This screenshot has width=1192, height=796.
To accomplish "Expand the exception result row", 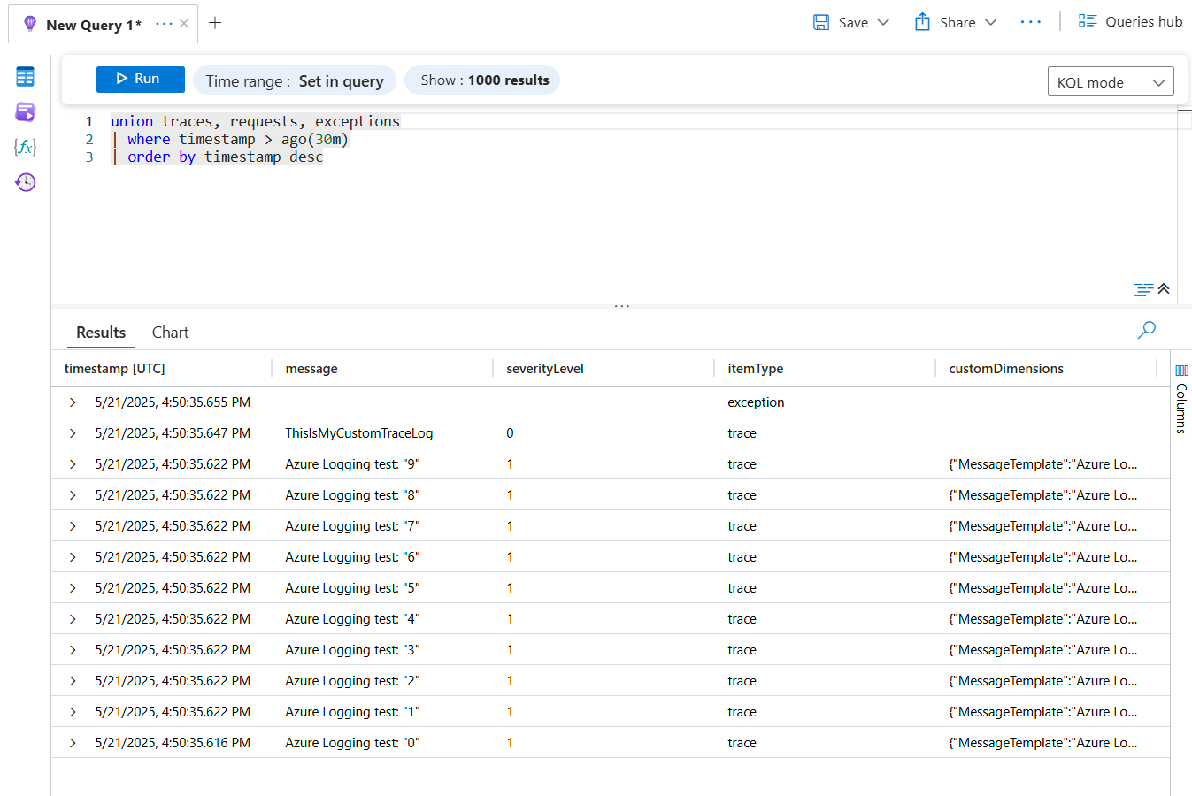I will tap(73, 402).
